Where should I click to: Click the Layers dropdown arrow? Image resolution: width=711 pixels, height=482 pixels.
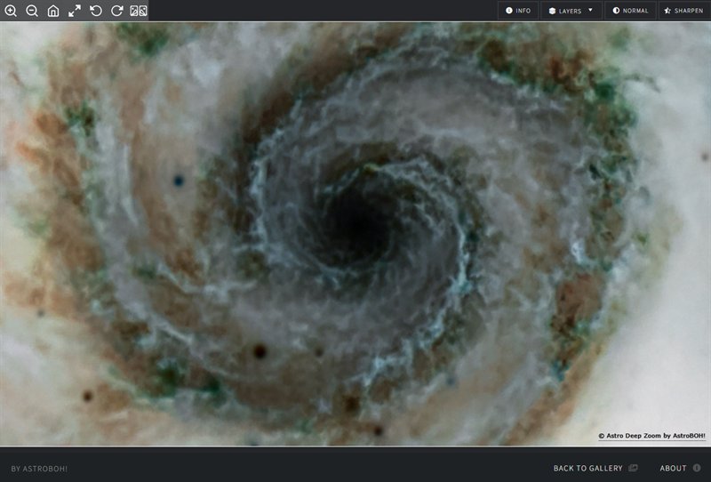pos(591,11)
